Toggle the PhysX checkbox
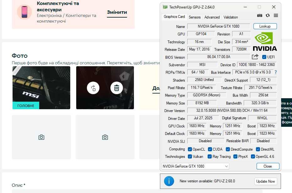This screenshot has width=292, height=193. pyautogui.click(x=235, y=157)
